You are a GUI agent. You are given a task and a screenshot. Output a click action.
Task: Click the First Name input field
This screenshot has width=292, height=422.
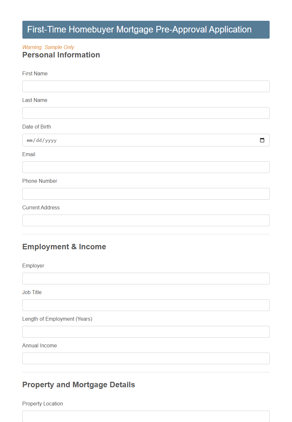(x=146, y=86)
